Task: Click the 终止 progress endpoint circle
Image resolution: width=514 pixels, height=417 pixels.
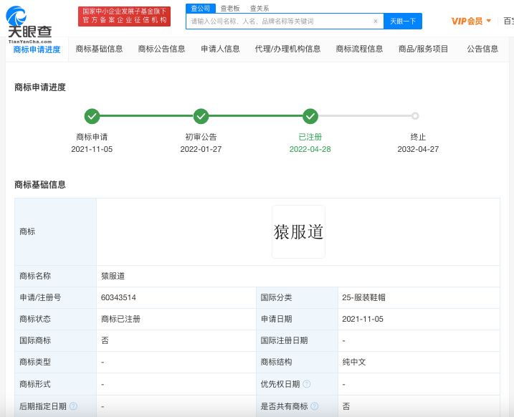Action: (415, 116)
